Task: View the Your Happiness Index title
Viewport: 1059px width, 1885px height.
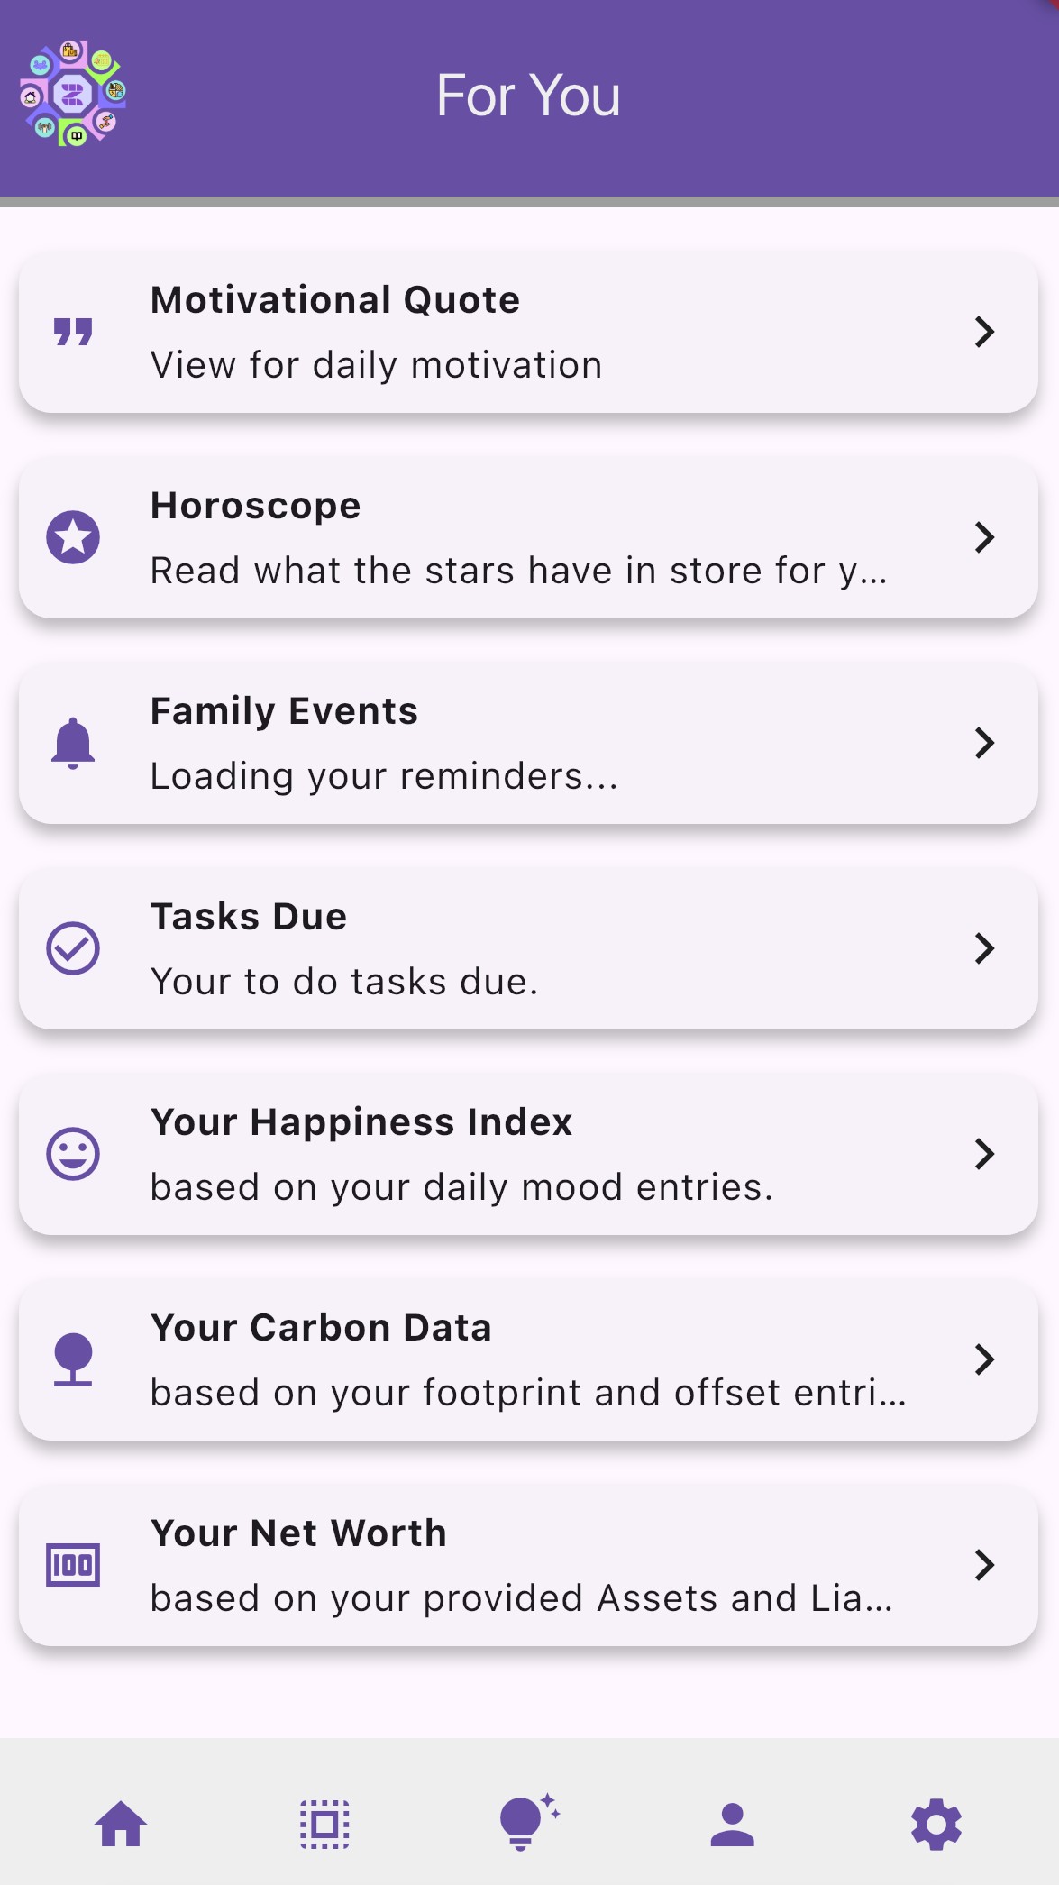Action: 361,1122
